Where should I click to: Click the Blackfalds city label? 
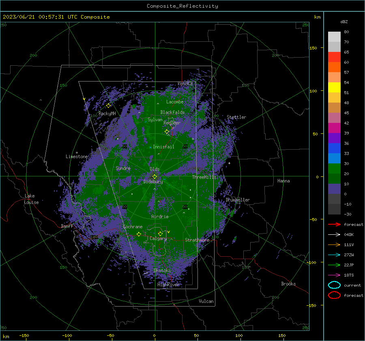tap(172, 112)
